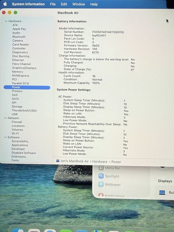Select Camera in the sidebar

18,40
